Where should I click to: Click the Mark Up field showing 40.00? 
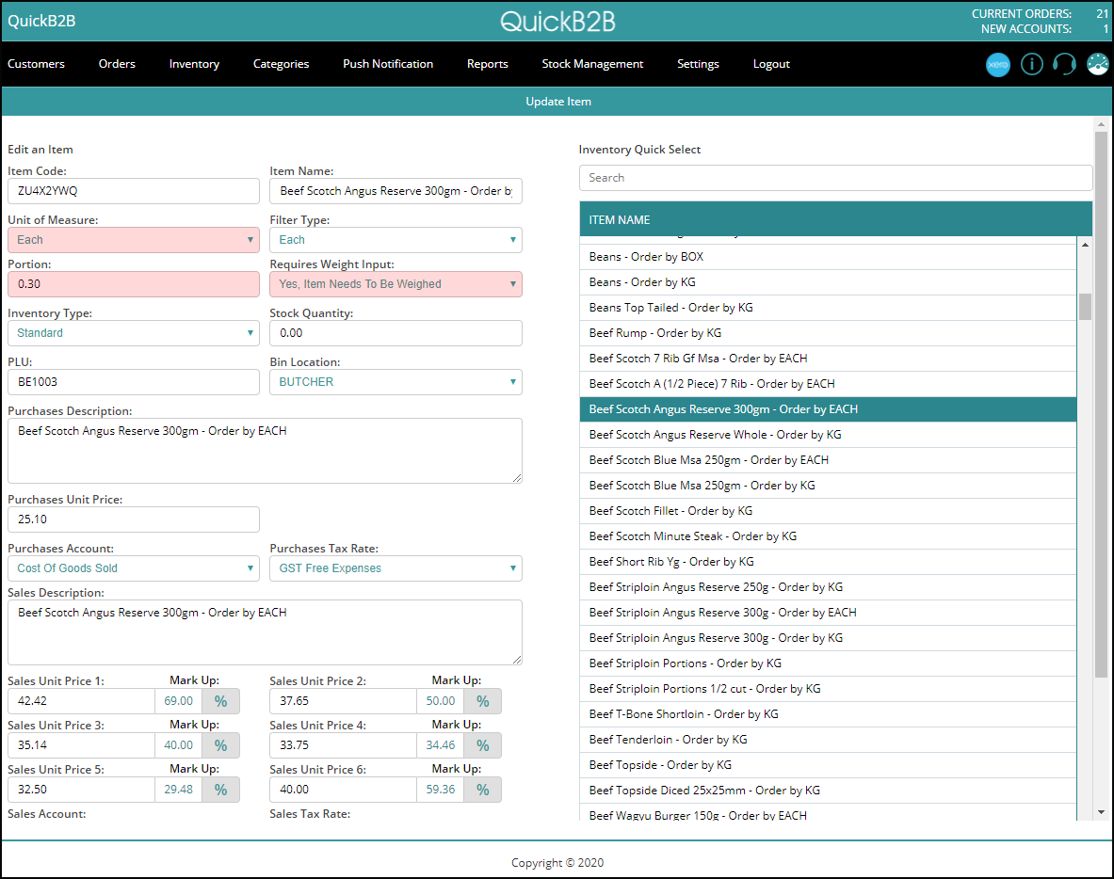[178, 745]
